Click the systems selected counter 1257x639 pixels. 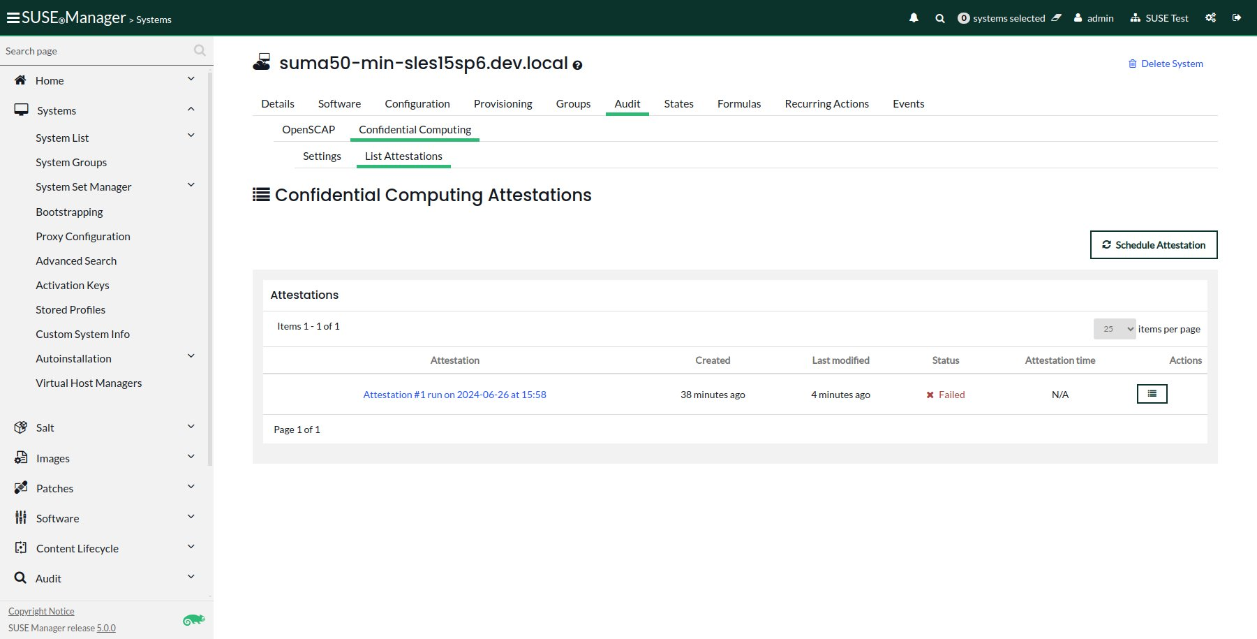coord(1002,18)
